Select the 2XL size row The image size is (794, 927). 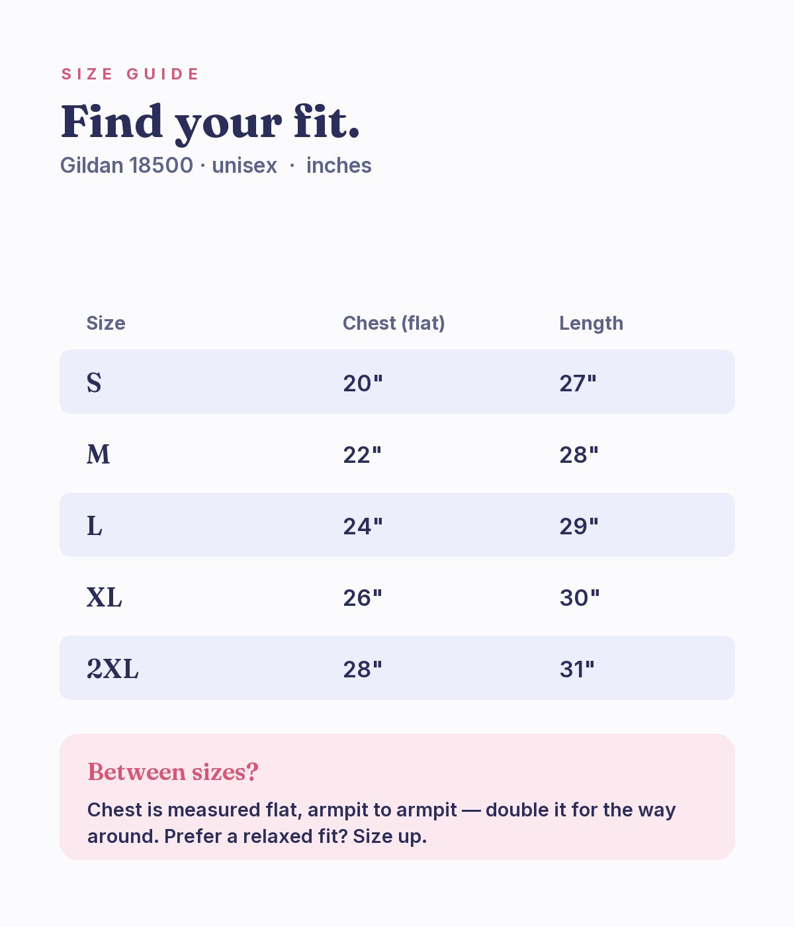[x=397, y=668]
